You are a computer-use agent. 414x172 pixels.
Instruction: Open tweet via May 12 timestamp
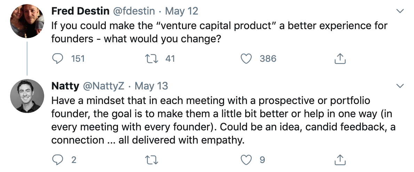pos(181,11)
